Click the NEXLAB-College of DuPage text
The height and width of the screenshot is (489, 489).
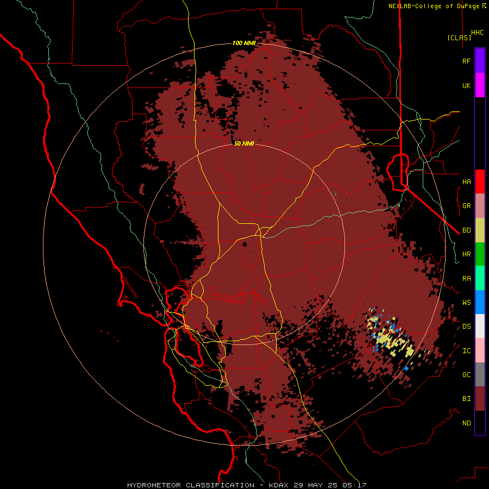pyautogui.click(x=434, y=6)
